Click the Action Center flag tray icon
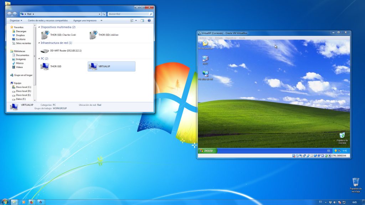Screen dimensions: 365x205 pyautogui.click(x=339, y=203)
